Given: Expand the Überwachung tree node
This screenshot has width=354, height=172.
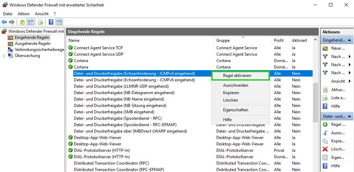Looking at the screenshot, I should pos(4,56).
